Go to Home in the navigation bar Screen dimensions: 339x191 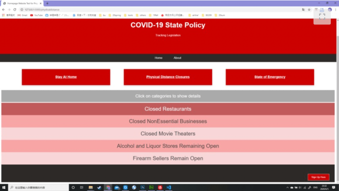[158, 58]
